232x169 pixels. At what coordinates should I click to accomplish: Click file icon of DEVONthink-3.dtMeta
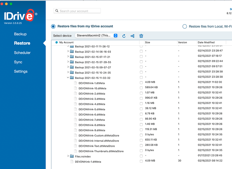pyautogui.click(x=75, y=99)
